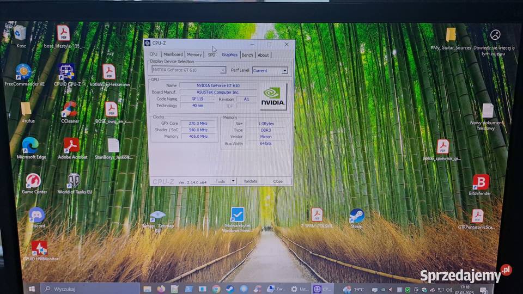Image resolution: width=523 pixels, height=294 pixels.
Task: Open Firefox from the taskbar
Action: [161, 289]
